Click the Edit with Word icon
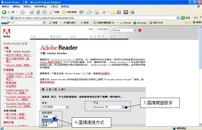The width and height of the screenshot is (202, 130). [104, 12]
